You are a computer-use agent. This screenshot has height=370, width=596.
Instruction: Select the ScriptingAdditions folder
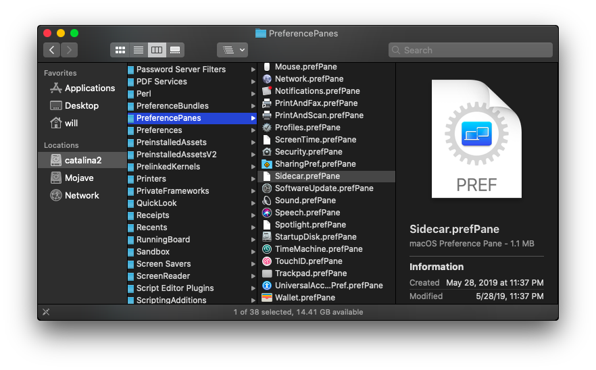pyautogui.click(x=192, y=300)
